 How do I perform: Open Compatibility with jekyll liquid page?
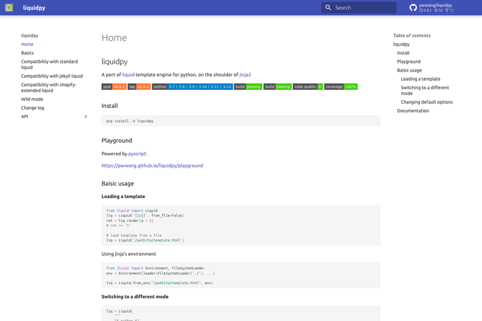pos(52,76)
